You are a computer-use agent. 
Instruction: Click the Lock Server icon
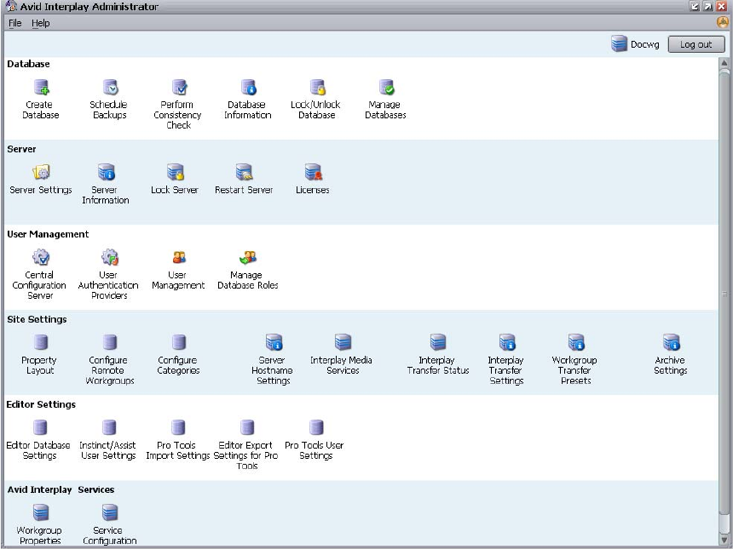[175, 179]
